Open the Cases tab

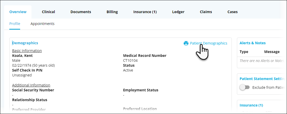(x=233, y=12)
